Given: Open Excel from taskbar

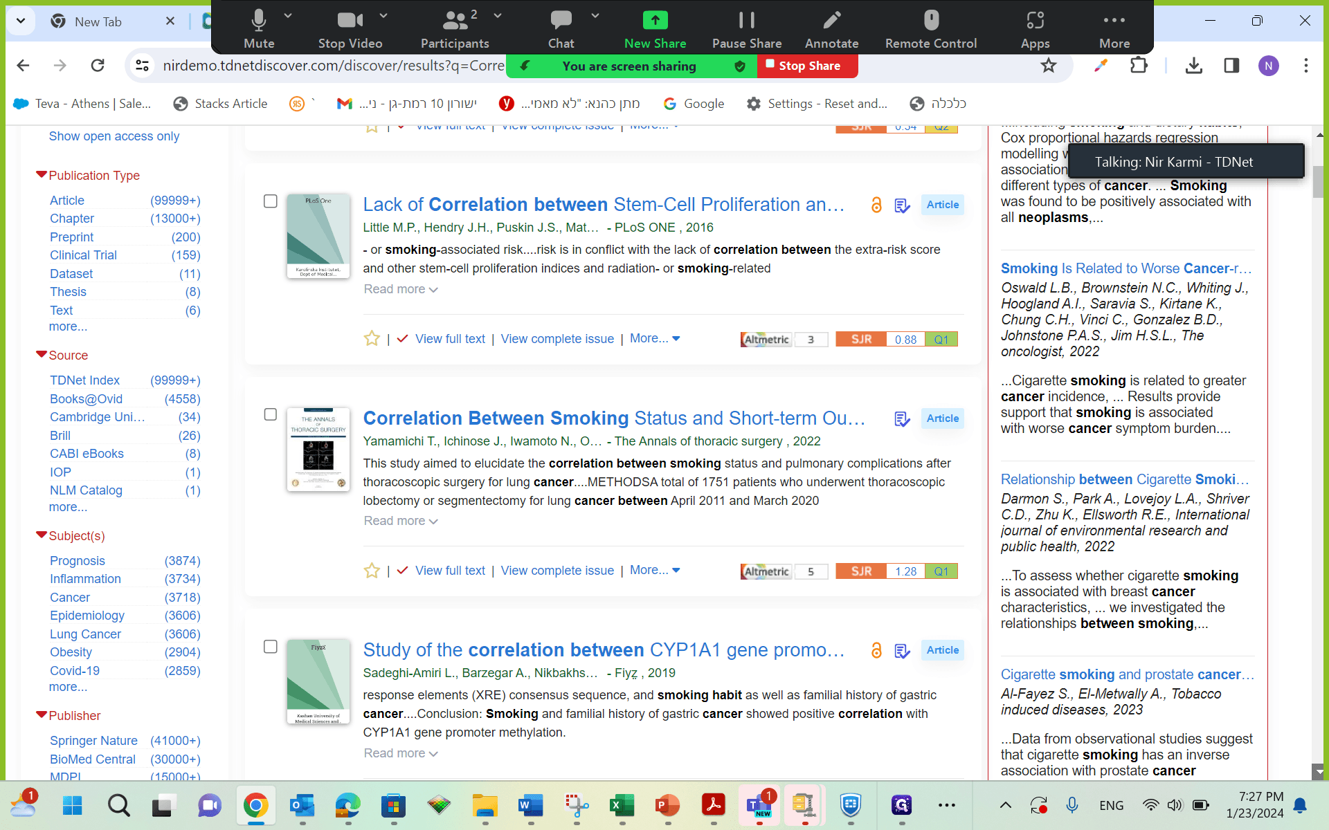Looking at the screenshot, I should coord(622,805).
